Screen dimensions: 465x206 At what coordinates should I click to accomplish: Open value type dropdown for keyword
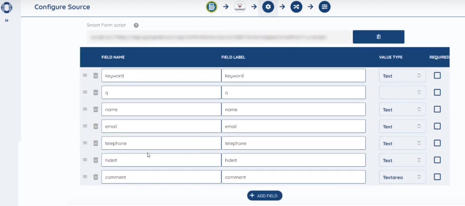coord(402,75)
